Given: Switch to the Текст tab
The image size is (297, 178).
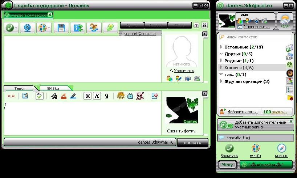Looking at the screenshot, I should click(x=20, y=88).
